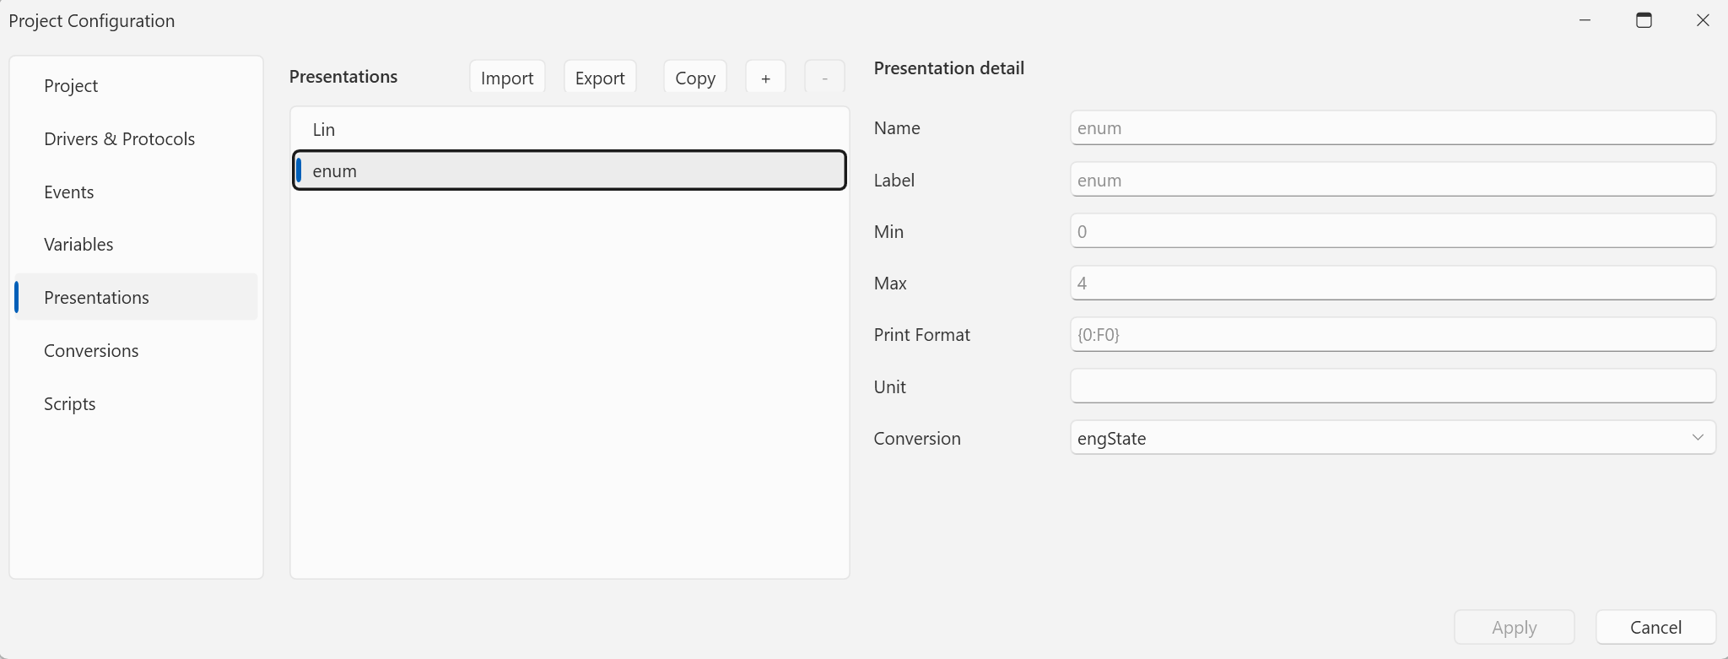Open the Project section
The height and width of the screenshot is (659, 1728).
coord(136,86)
